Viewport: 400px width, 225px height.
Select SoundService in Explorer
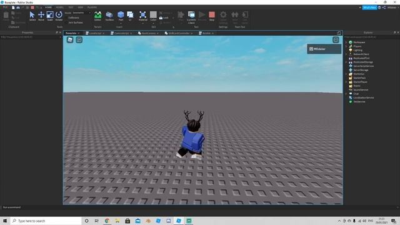point(361,90)
